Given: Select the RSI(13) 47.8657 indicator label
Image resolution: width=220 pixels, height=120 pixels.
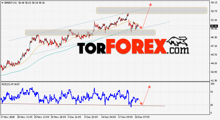Looking at the screenshot, I should point(11,84).
